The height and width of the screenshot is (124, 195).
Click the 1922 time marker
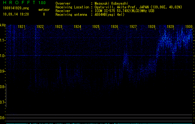click(x=40, y=27)
